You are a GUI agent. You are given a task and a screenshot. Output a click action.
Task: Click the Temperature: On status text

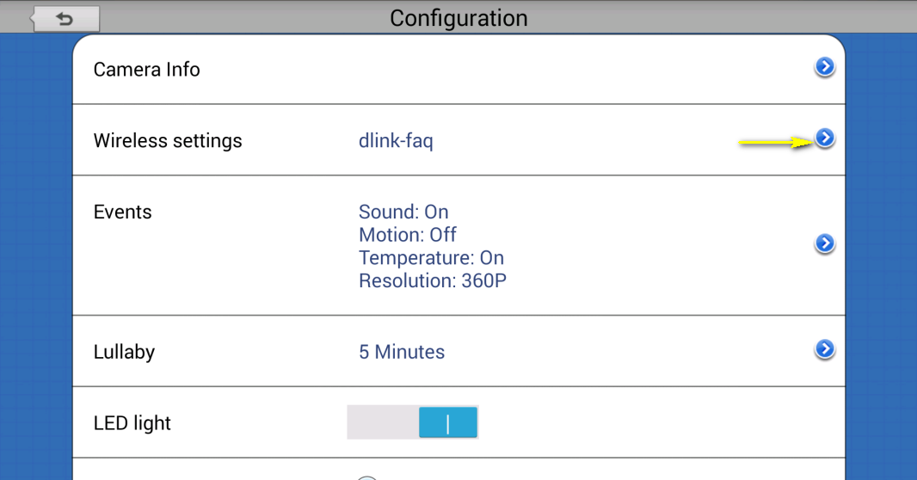pyautogui.click(x=431, y=258)
